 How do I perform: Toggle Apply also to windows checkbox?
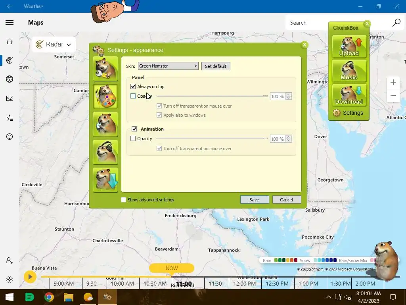click(159, 115)
